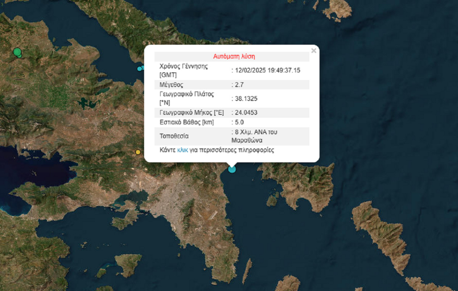Click the 'Γεωγραφικό Μήκος [°E]' label
Viewport: 458px width, 291px height.
(x=191, y=113)
